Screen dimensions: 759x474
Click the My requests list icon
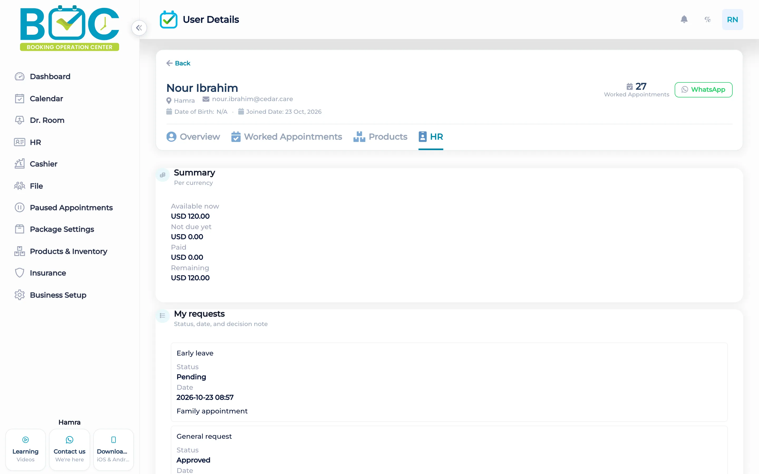pos(162,316)
